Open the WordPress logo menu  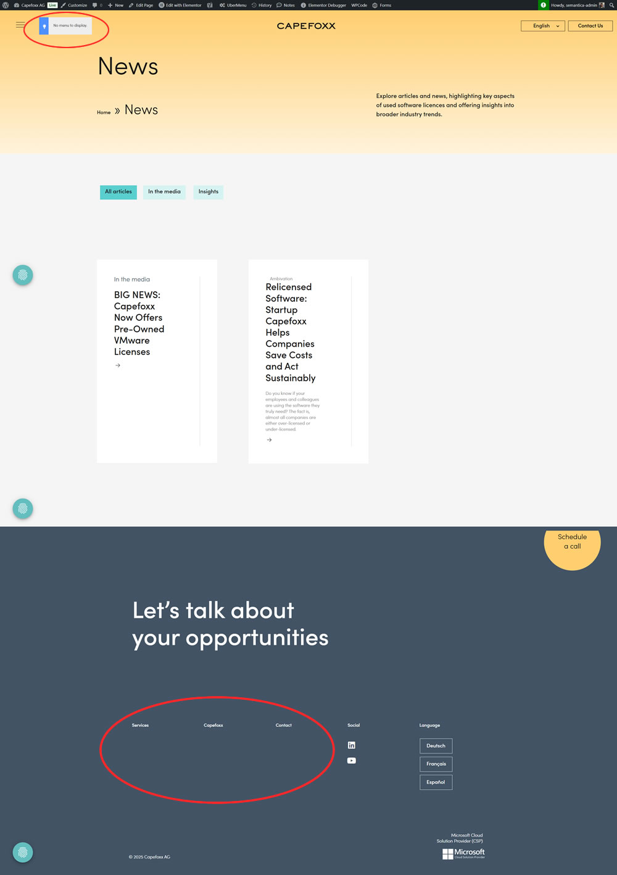pos(6,5)
